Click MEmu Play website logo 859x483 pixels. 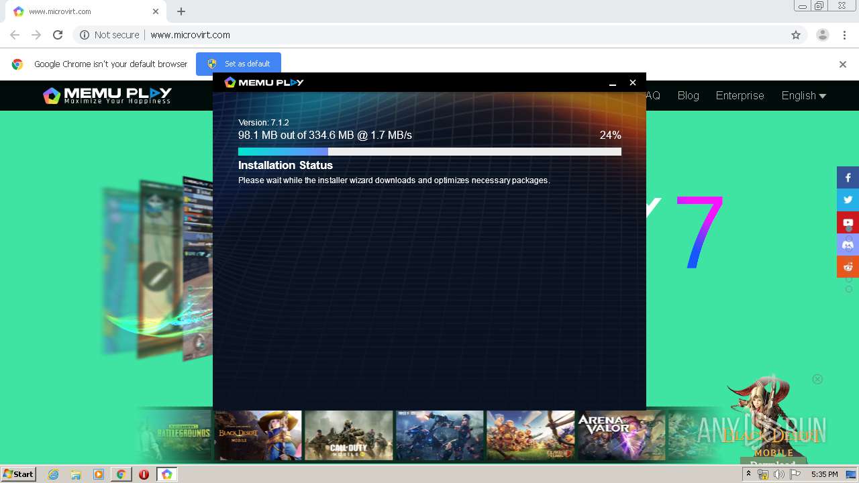107,95
